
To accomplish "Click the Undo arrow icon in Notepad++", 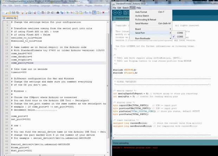I will (48, 13).
